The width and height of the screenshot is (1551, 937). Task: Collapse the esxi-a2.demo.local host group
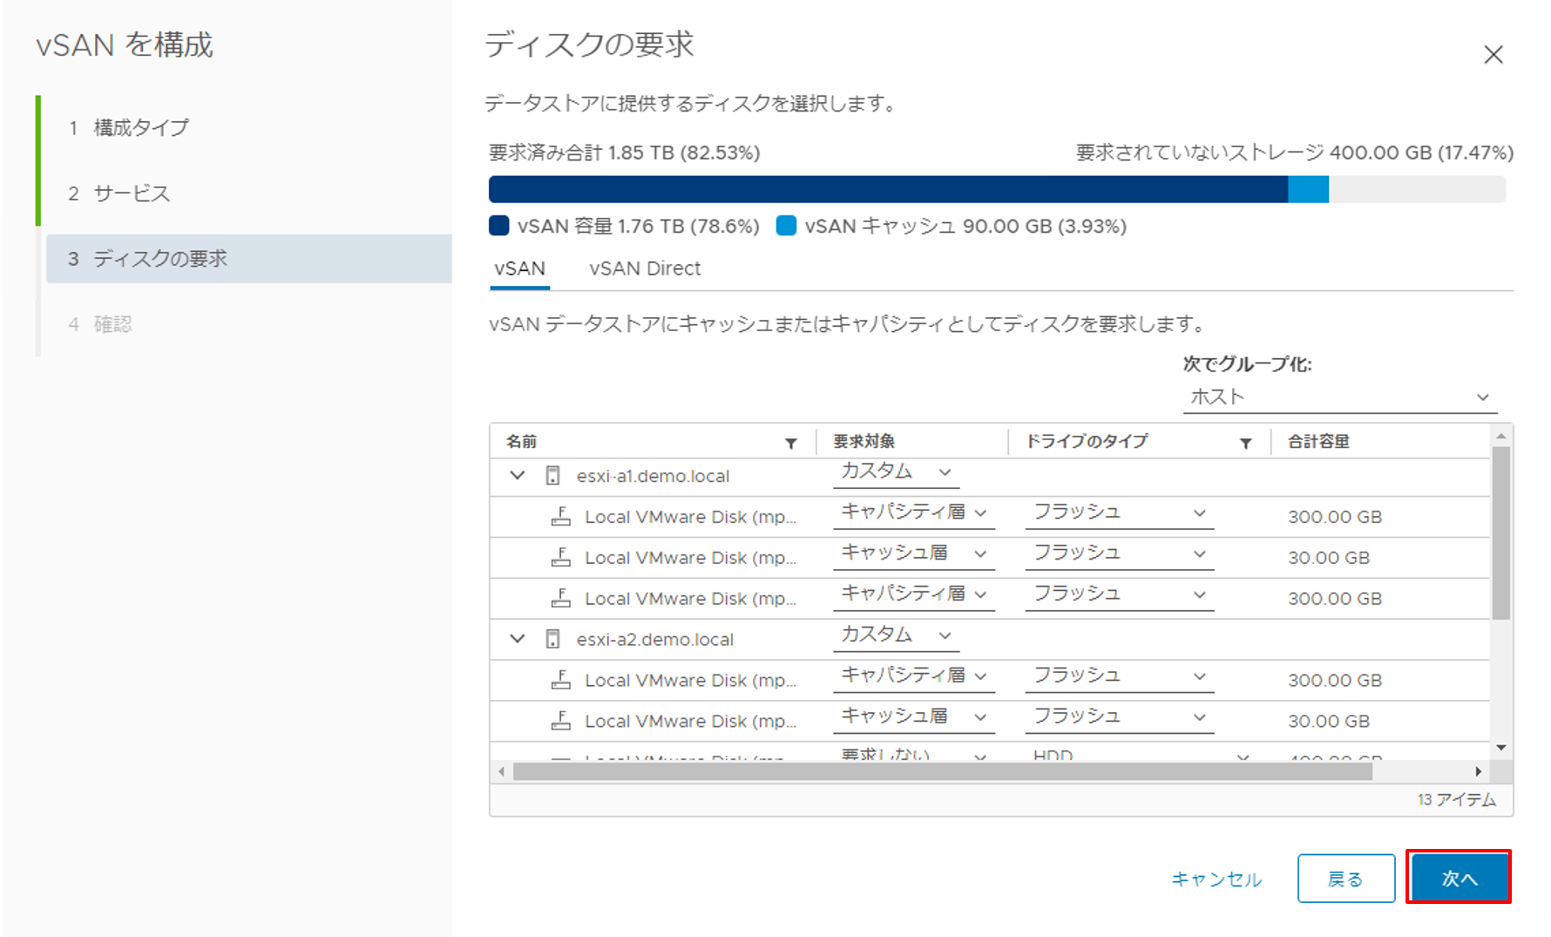coord(518,638)
